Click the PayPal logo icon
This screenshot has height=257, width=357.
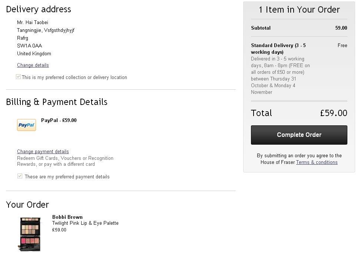26,125
